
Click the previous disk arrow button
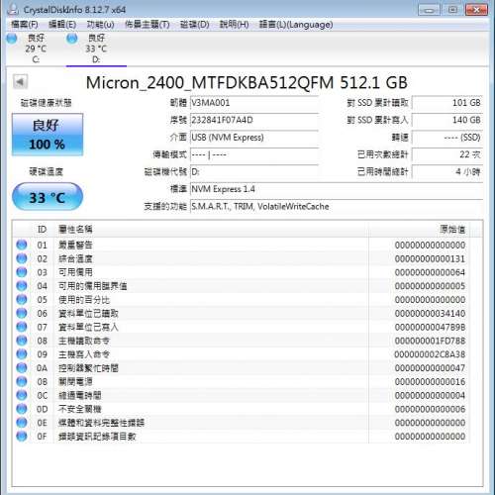20,81
